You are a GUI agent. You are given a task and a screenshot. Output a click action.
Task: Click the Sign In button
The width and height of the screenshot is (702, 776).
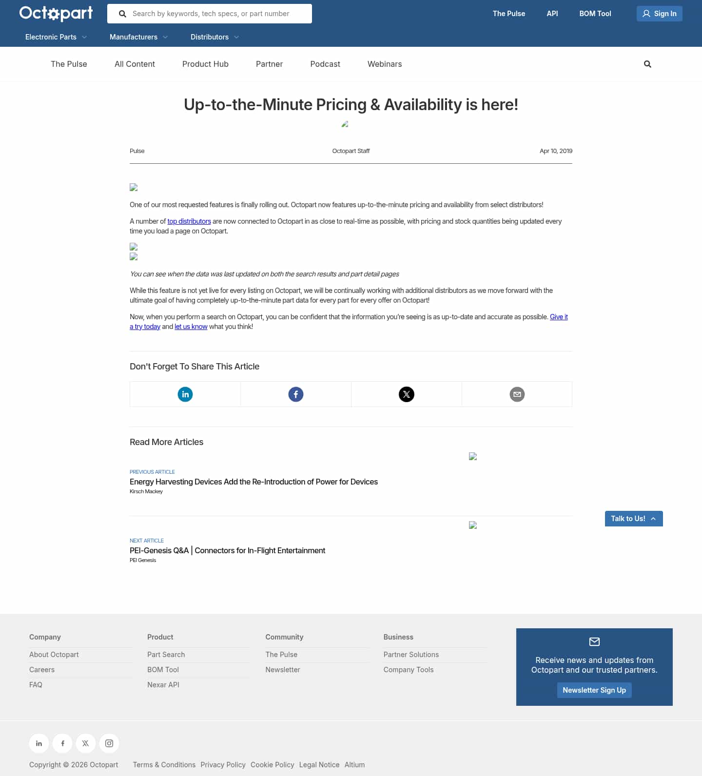pos(659,13)
